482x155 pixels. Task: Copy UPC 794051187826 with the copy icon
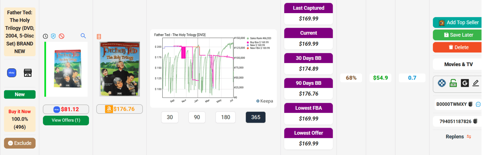click(x=475, y=121)
